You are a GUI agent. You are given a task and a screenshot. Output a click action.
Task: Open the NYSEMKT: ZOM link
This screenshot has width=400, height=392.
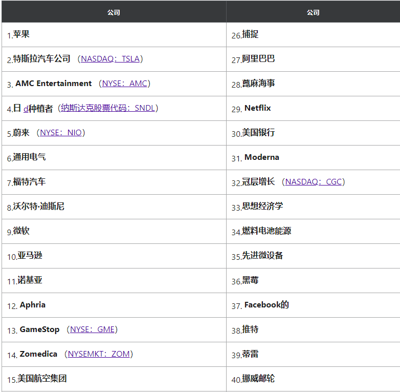click(x=99, y=354)
